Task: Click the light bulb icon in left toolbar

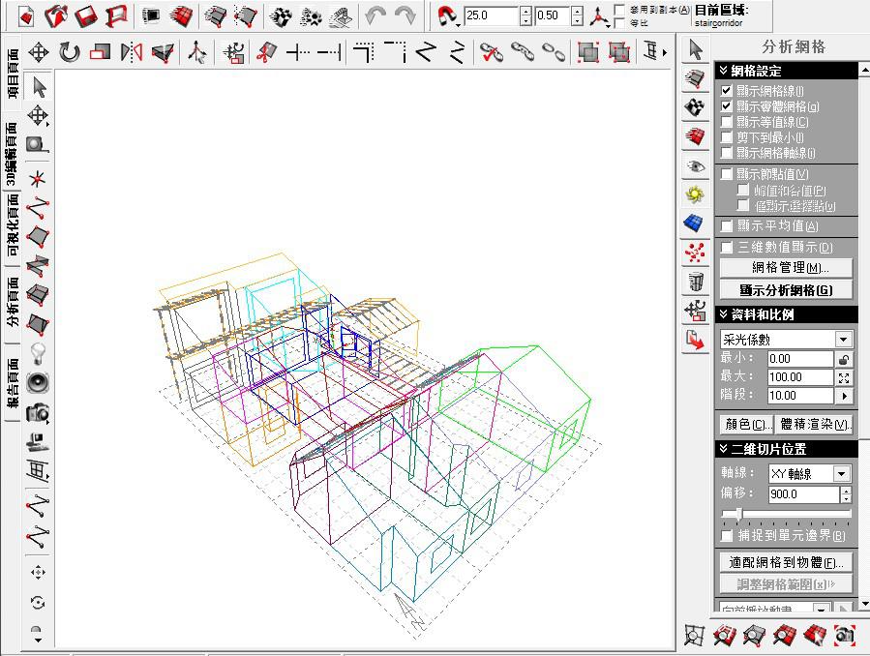Action: point(38,351)
